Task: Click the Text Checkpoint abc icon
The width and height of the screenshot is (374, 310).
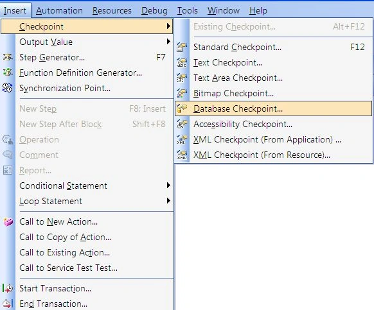Action: [x=182, y=62]
